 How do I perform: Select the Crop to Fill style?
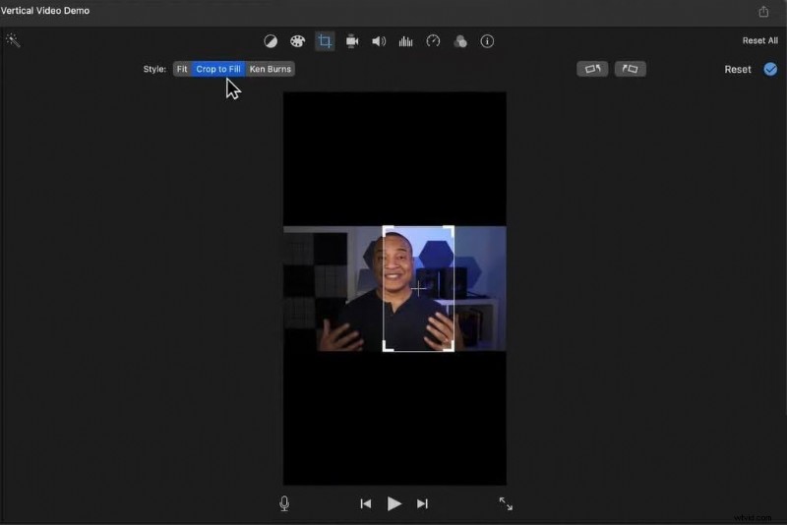point(218,69)
